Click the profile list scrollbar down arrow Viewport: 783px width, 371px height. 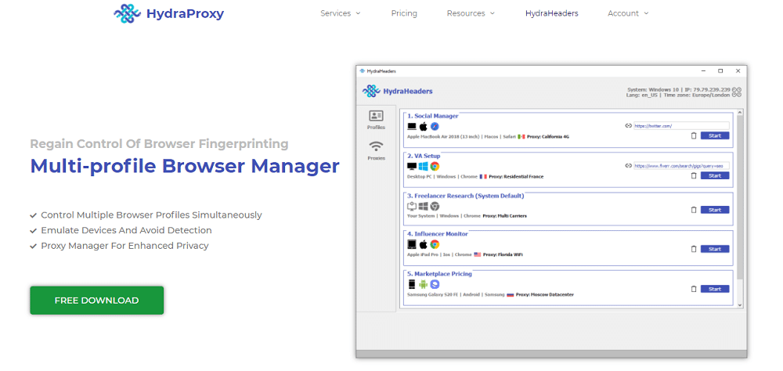coord(740,304)
